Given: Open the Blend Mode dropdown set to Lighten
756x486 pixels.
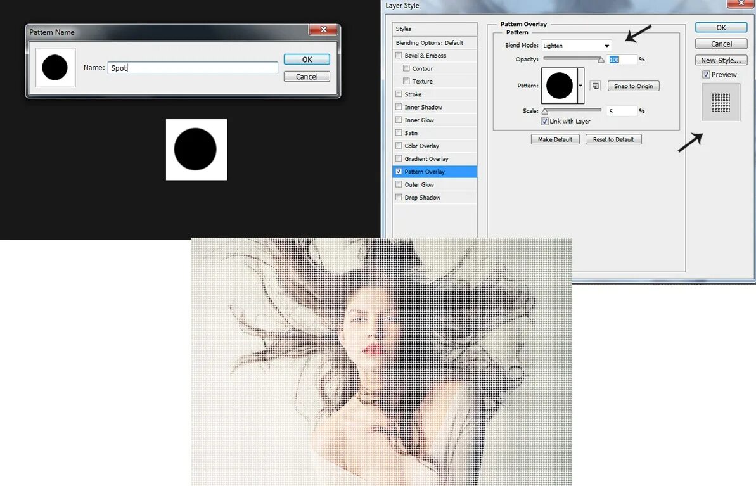Looking at the screenshot, I should [576, 46].
